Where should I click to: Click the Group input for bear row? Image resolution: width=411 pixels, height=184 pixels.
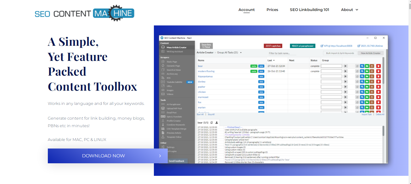tap(331, 66)
